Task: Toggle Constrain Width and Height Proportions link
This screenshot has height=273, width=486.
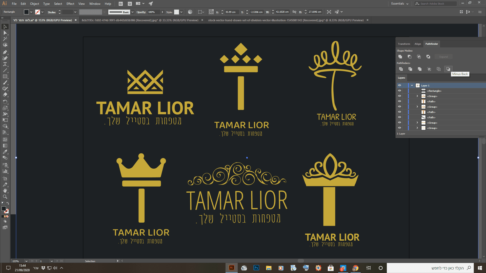Action: point(294,12)
